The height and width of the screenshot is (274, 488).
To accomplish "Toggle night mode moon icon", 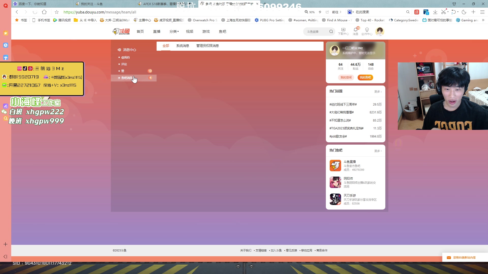I will click(464, 12).
